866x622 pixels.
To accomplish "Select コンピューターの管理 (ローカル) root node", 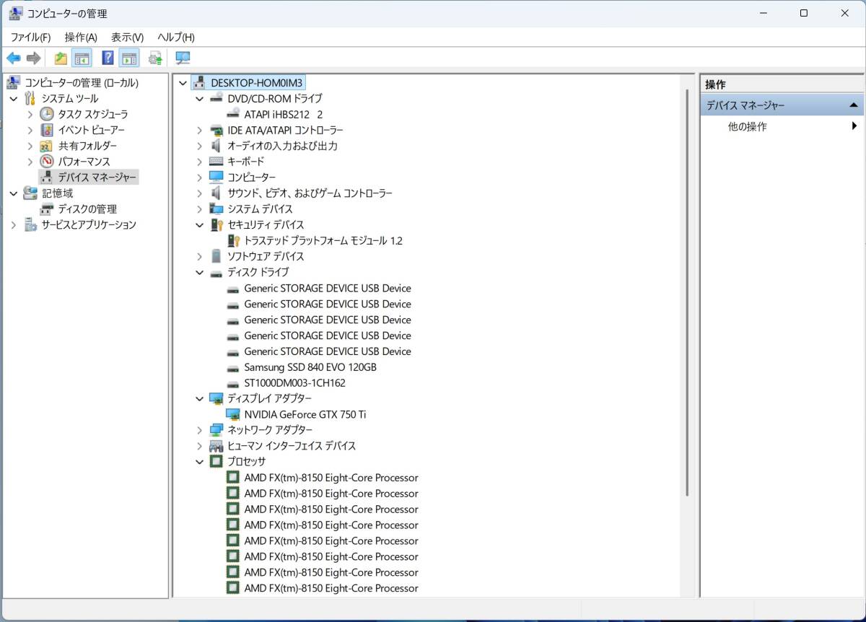I will [82, 83].
